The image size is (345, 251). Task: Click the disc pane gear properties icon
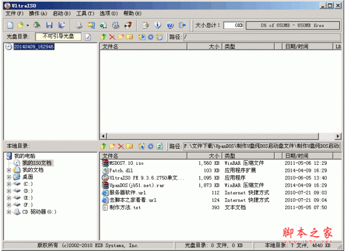click(151, 37)
